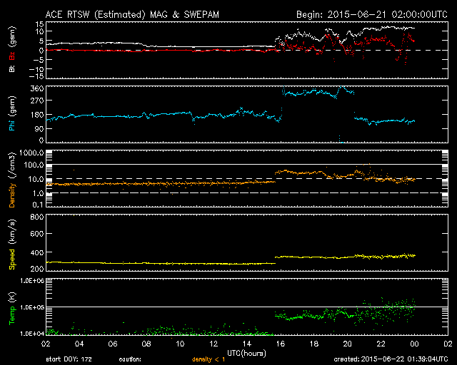Click the 'caution:' label at bottom

coord(130,359)
